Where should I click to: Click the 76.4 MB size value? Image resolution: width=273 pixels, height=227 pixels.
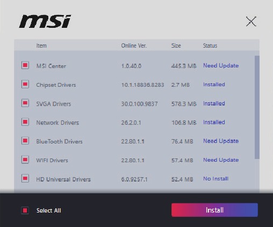pos(182,141)
